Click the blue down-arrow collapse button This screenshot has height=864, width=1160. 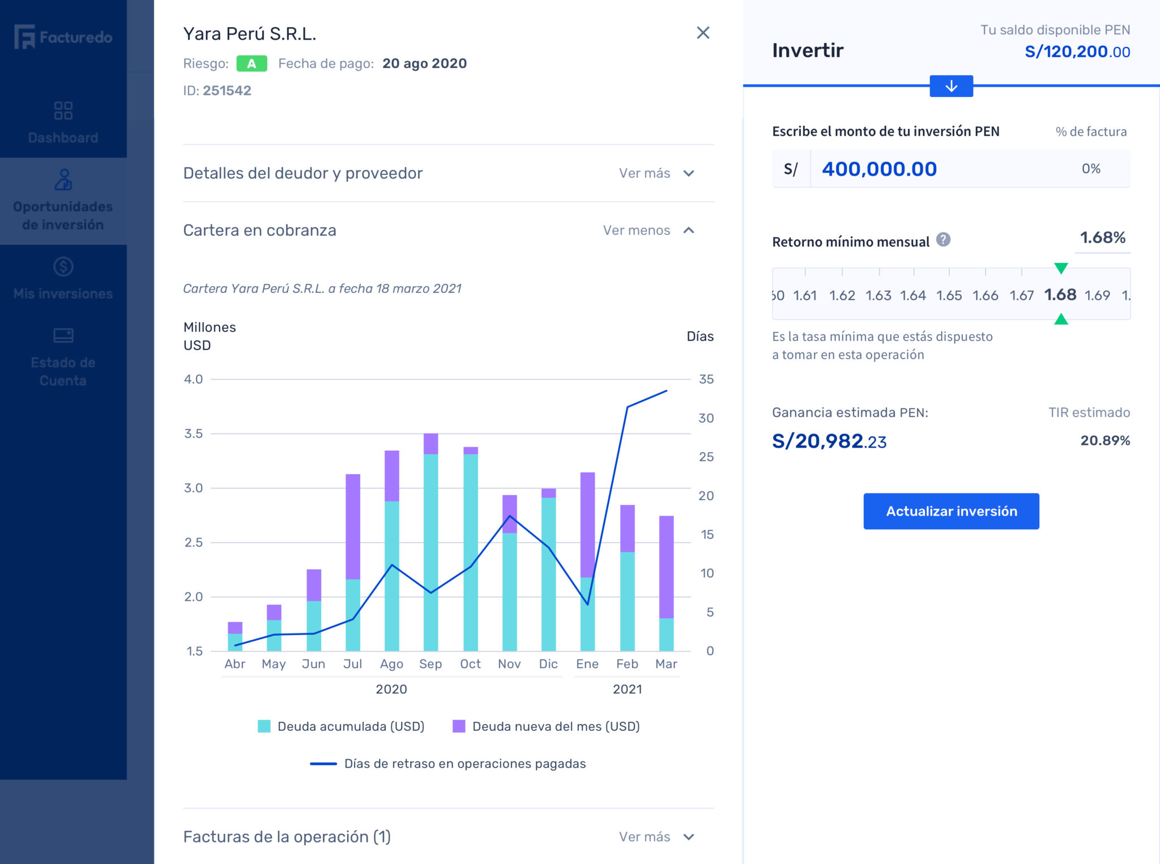point(951,86)
